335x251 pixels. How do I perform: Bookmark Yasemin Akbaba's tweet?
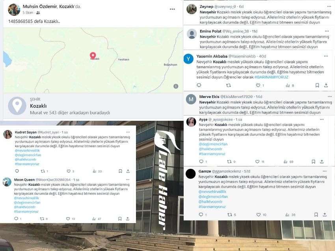[x=317, y=85]
